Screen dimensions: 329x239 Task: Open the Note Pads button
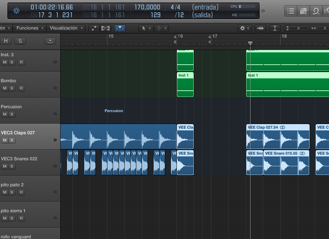point(303,11)
